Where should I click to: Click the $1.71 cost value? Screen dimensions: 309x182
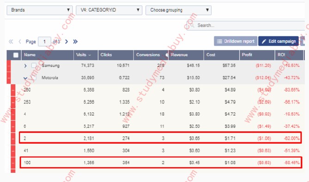[230, 138]
